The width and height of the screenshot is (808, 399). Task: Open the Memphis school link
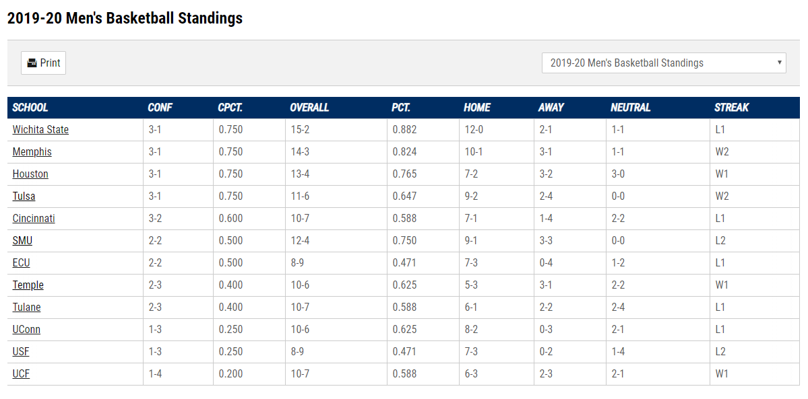[32, 152]
